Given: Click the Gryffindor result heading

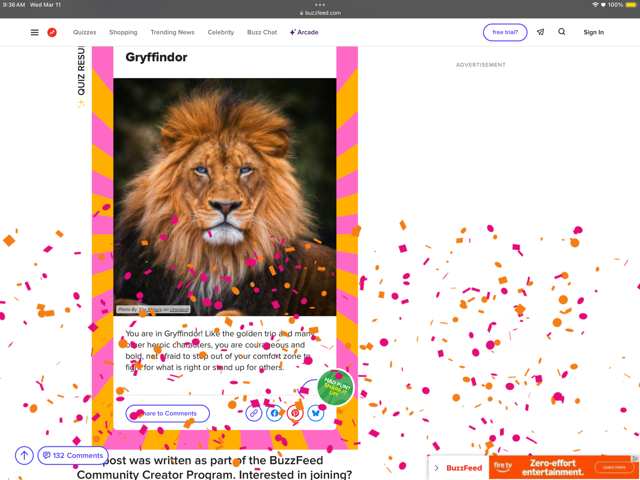Looking at the screenshot, I should point(156,57).
